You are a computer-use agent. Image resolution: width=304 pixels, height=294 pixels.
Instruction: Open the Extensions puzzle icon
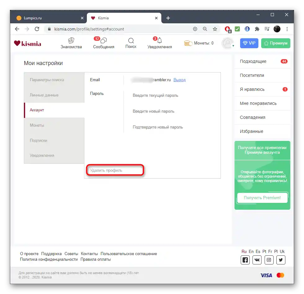coord(257,29)
